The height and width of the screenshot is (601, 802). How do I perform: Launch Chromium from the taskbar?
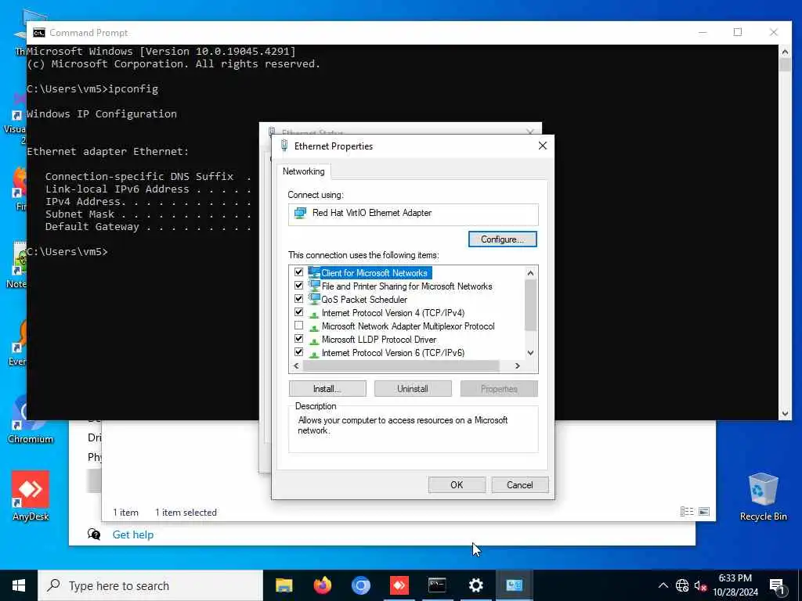pyautogui.click(x=360, y=585)
